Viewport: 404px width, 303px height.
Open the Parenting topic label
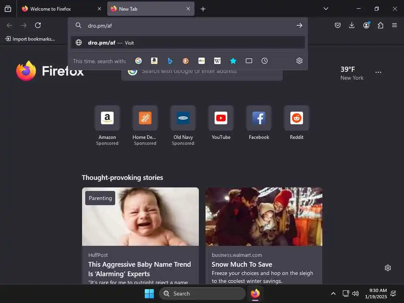[x=100, y=198]
